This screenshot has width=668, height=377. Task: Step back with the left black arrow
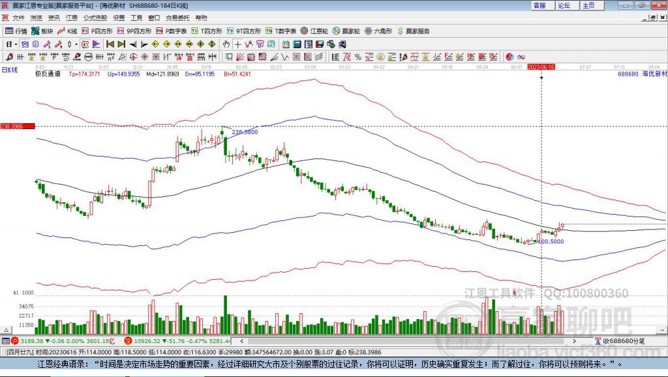click(x=133, y=44)
